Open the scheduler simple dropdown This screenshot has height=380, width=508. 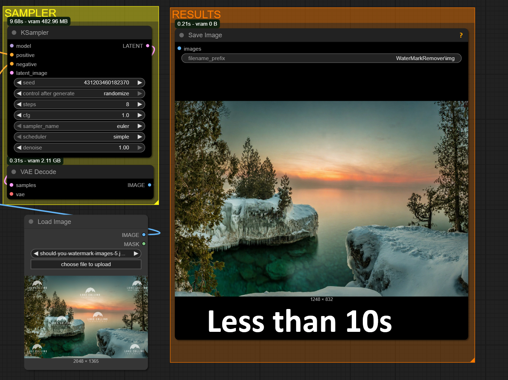pos(79,137)
